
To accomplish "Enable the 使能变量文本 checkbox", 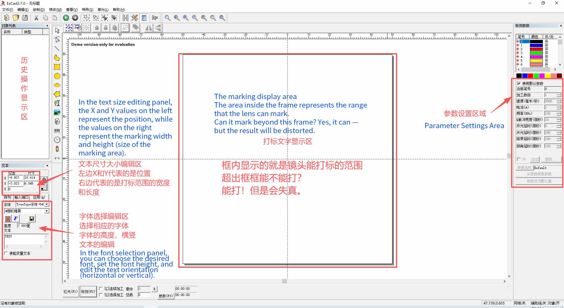I will [6, 253].
